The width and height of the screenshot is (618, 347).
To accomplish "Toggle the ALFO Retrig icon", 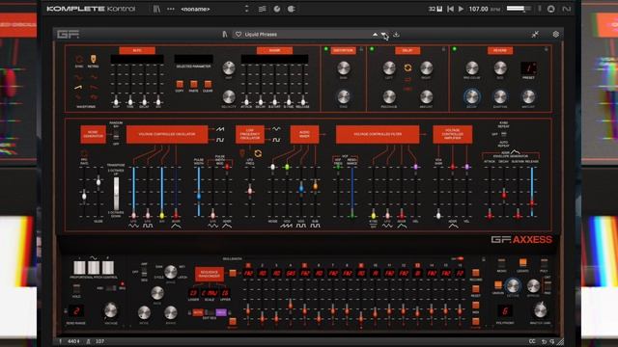I will pos(93,59).
